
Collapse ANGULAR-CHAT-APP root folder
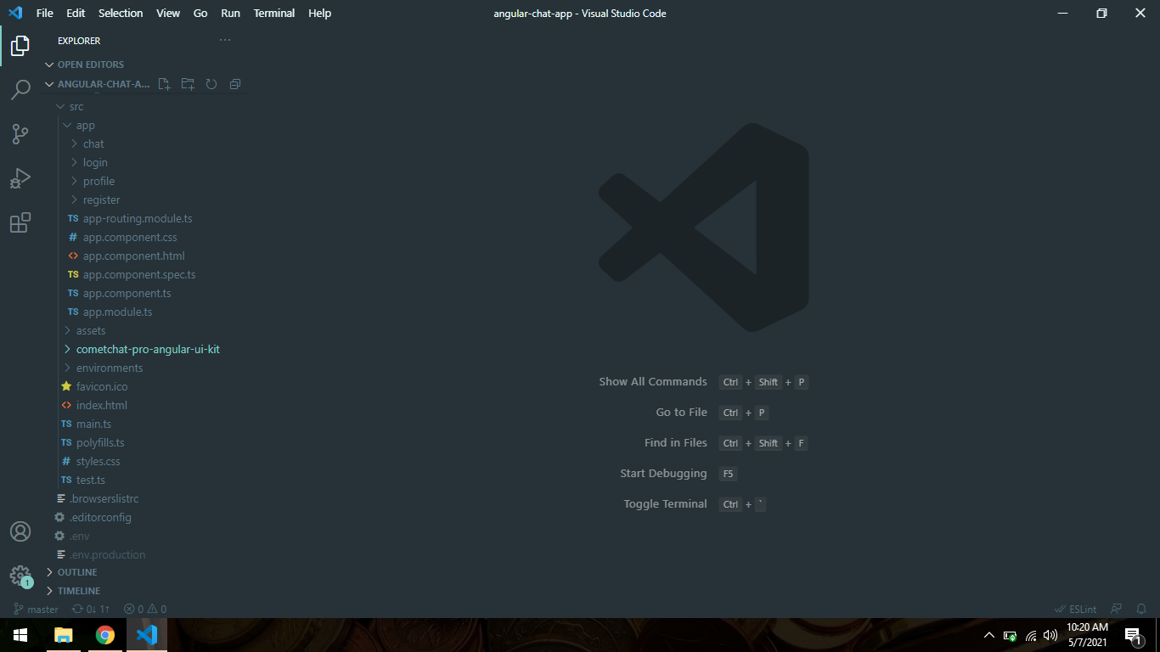point(96,84)
